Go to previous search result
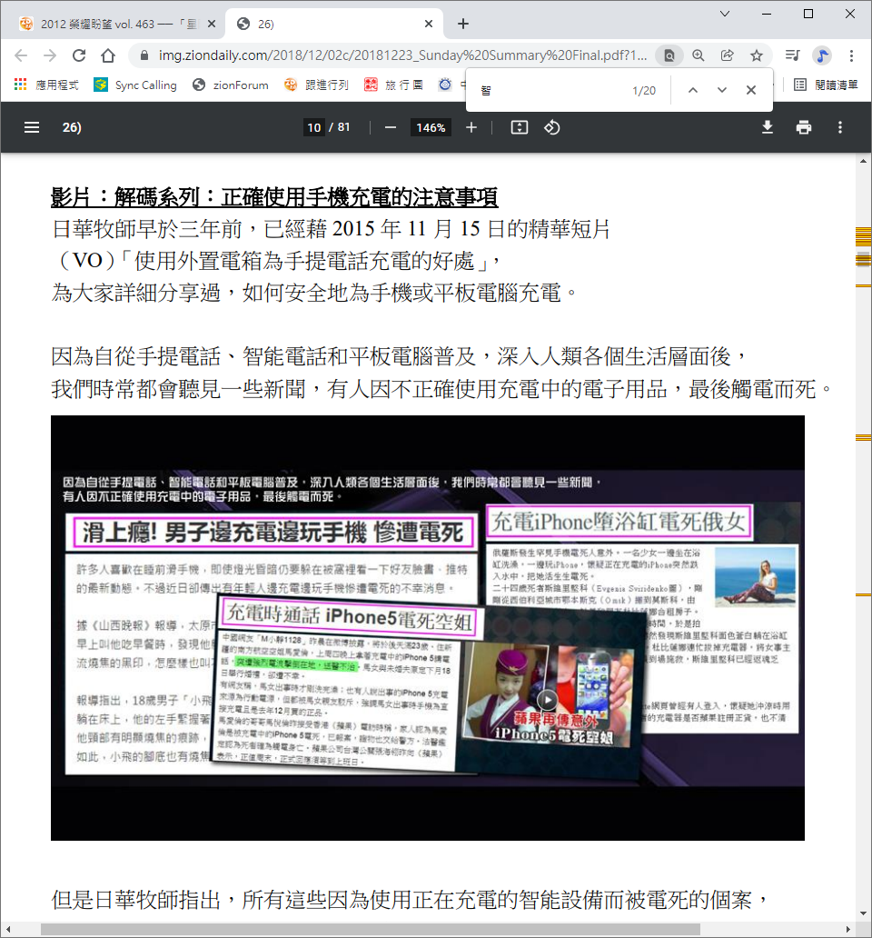Viewport: 872px width, 938px height. (693, 90)
